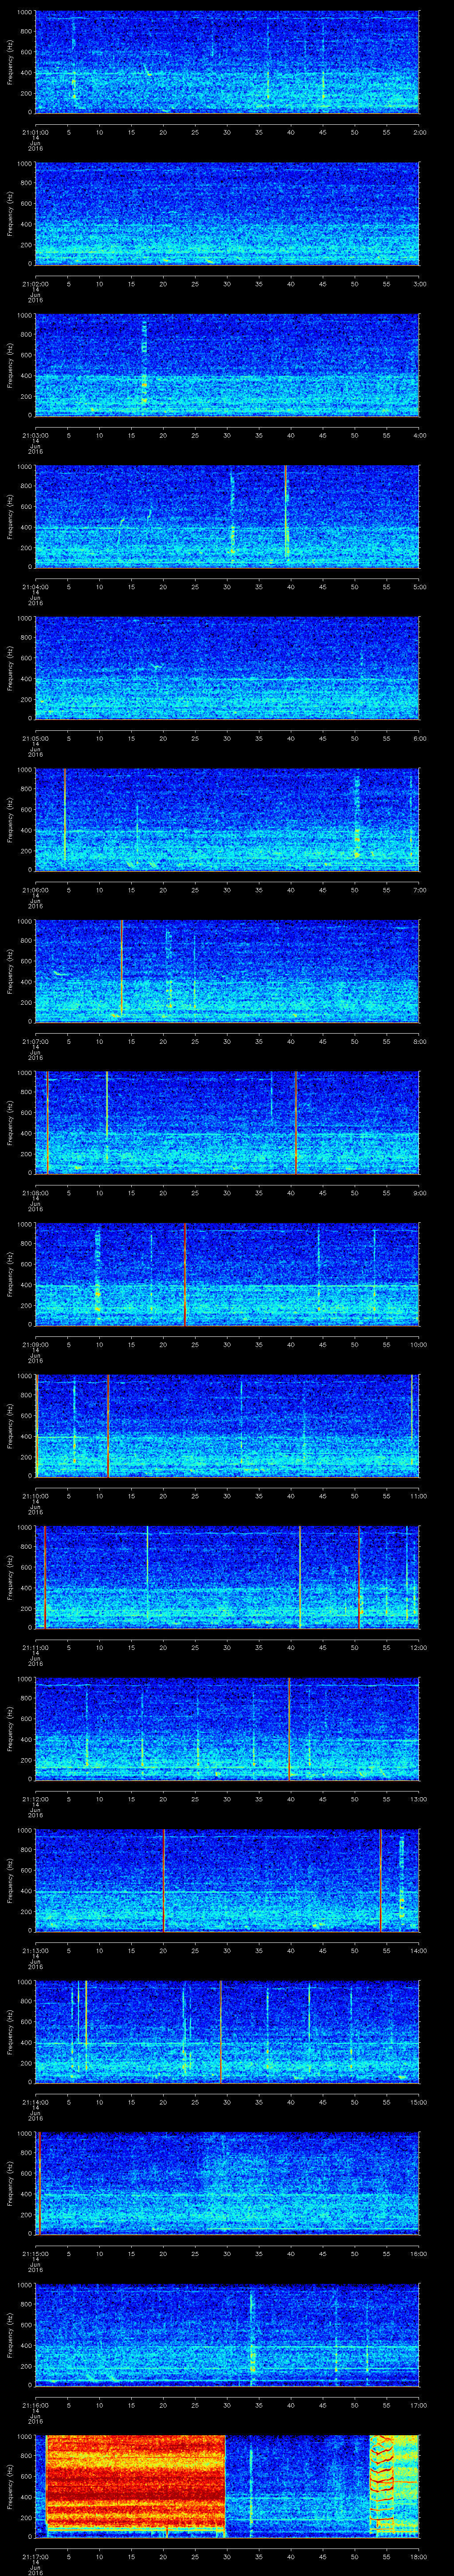Select the spectrogram panel starting at 21:11:00
Viewport: 454px width, 2576px height.
(227, 1576)
